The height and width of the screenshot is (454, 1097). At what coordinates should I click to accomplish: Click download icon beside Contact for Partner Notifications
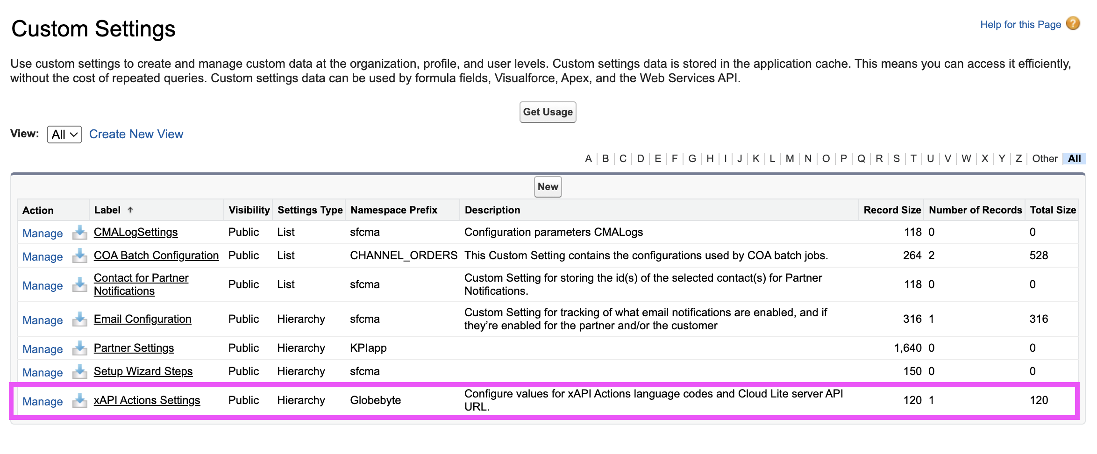80,284
